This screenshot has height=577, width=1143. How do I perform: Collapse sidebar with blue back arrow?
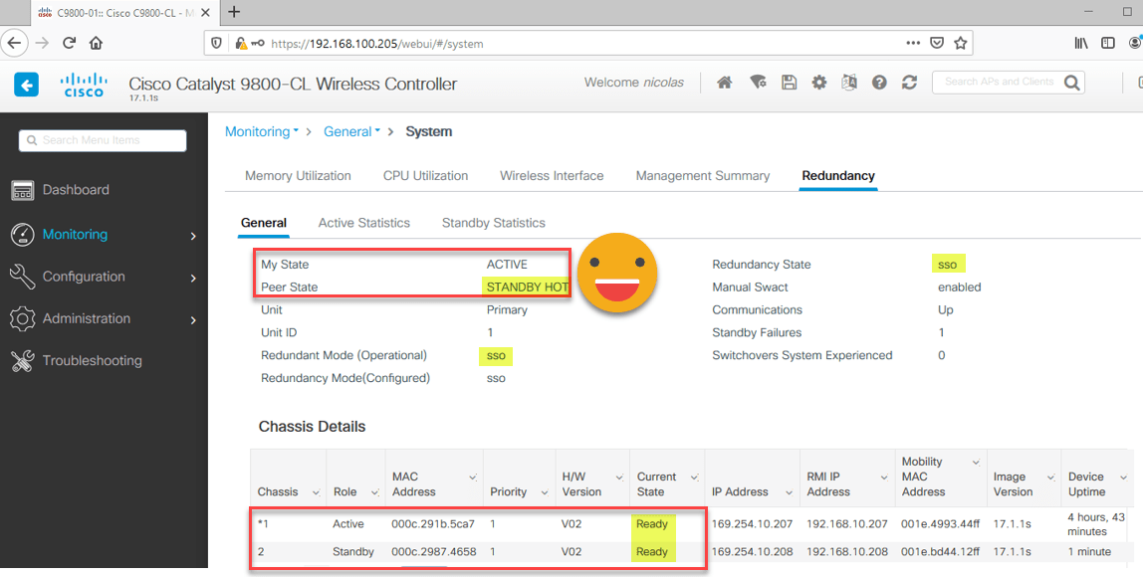(x=26, y=86)
